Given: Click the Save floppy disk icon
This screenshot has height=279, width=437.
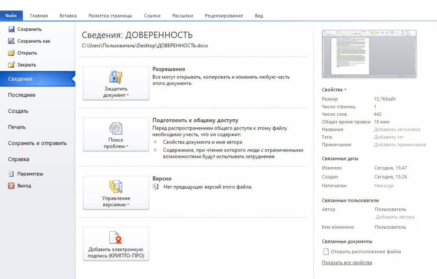Looking at the screenshot, I should point(12,29).
